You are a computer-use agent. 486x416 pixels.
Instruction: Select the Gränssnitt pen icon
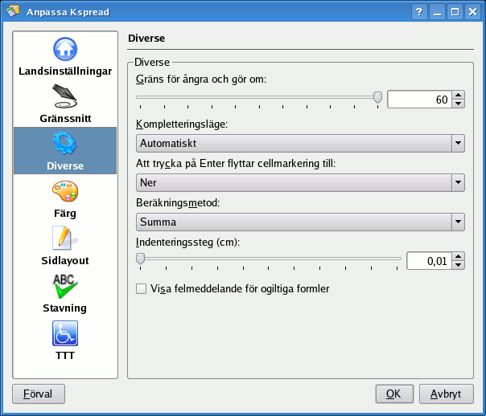point(65,96)
